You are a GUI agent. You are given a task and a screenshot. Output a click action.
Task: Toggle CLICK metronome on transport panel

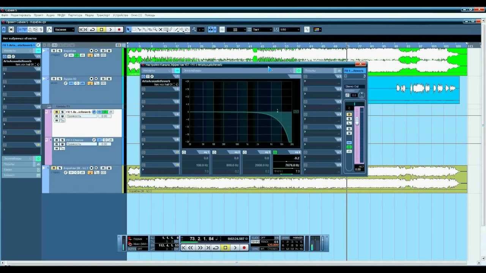(255, 238)
